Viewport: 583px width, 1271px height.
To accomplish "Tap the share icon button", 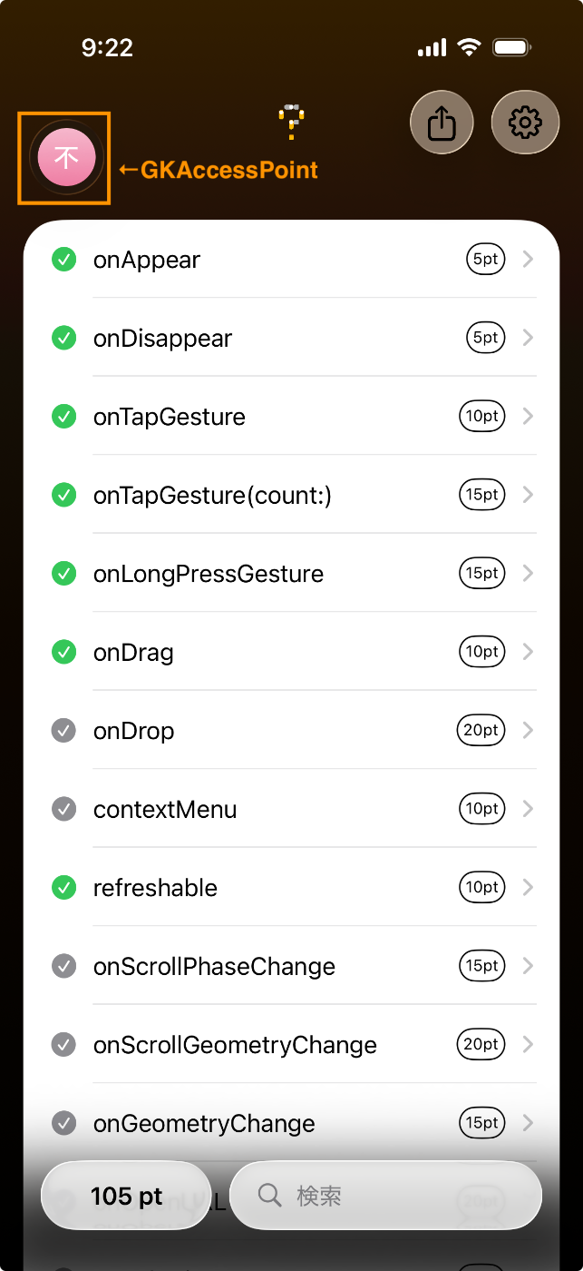I will tap(442, 123).
